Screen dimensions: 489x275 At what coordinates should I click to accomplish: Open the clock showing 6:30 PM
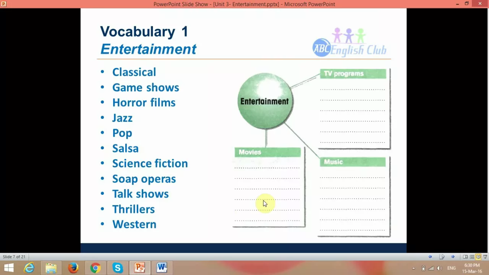[x=472, y=268]
